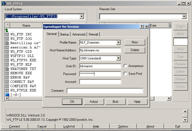
Task: Click the Host Name/Address input field
Action: point(100,50)
